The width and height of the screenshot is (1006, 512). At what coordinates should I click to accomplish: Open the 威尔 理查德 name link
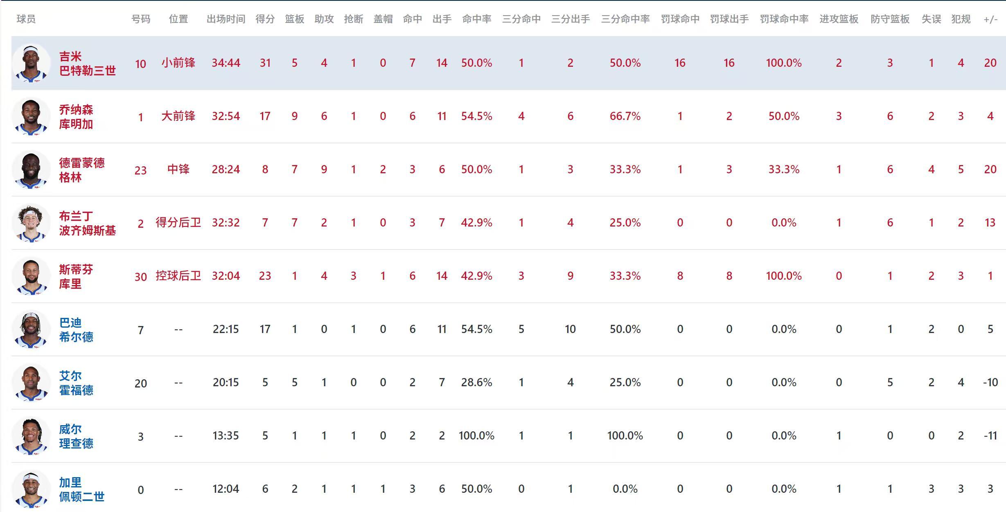(76, 436)
